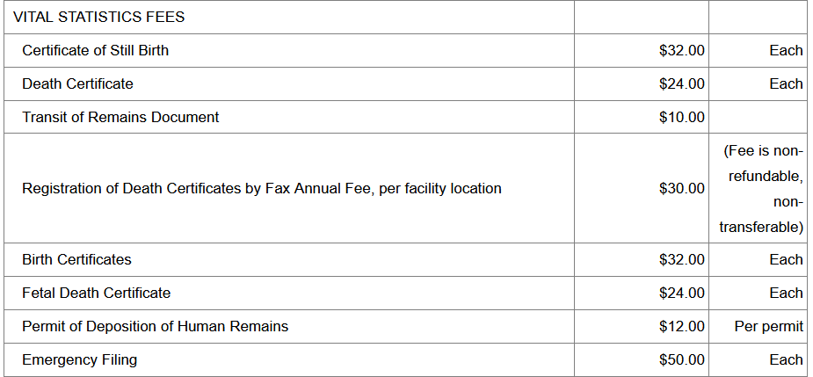The width and height of the screenshot is (813, 377).
Task: Select the $30.00 fax registration fee
Action: 681,188
